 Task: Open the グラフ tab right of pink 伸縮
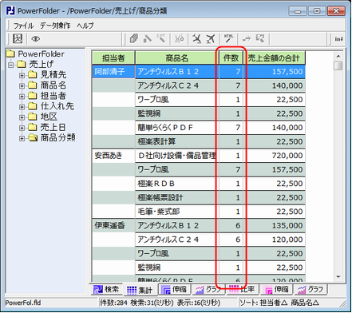(310, 289)
